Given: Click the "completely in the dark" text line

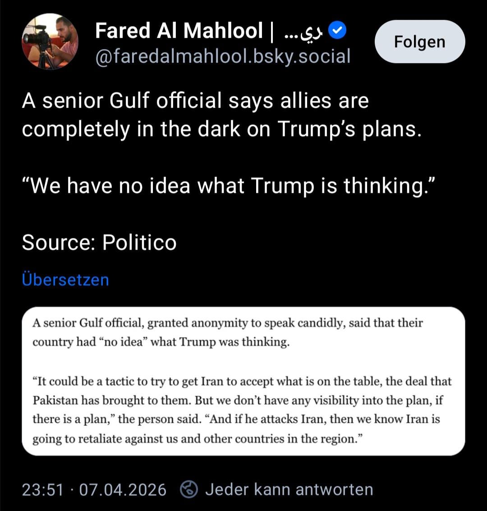Looking at the screenshot, I should point(221,129).
